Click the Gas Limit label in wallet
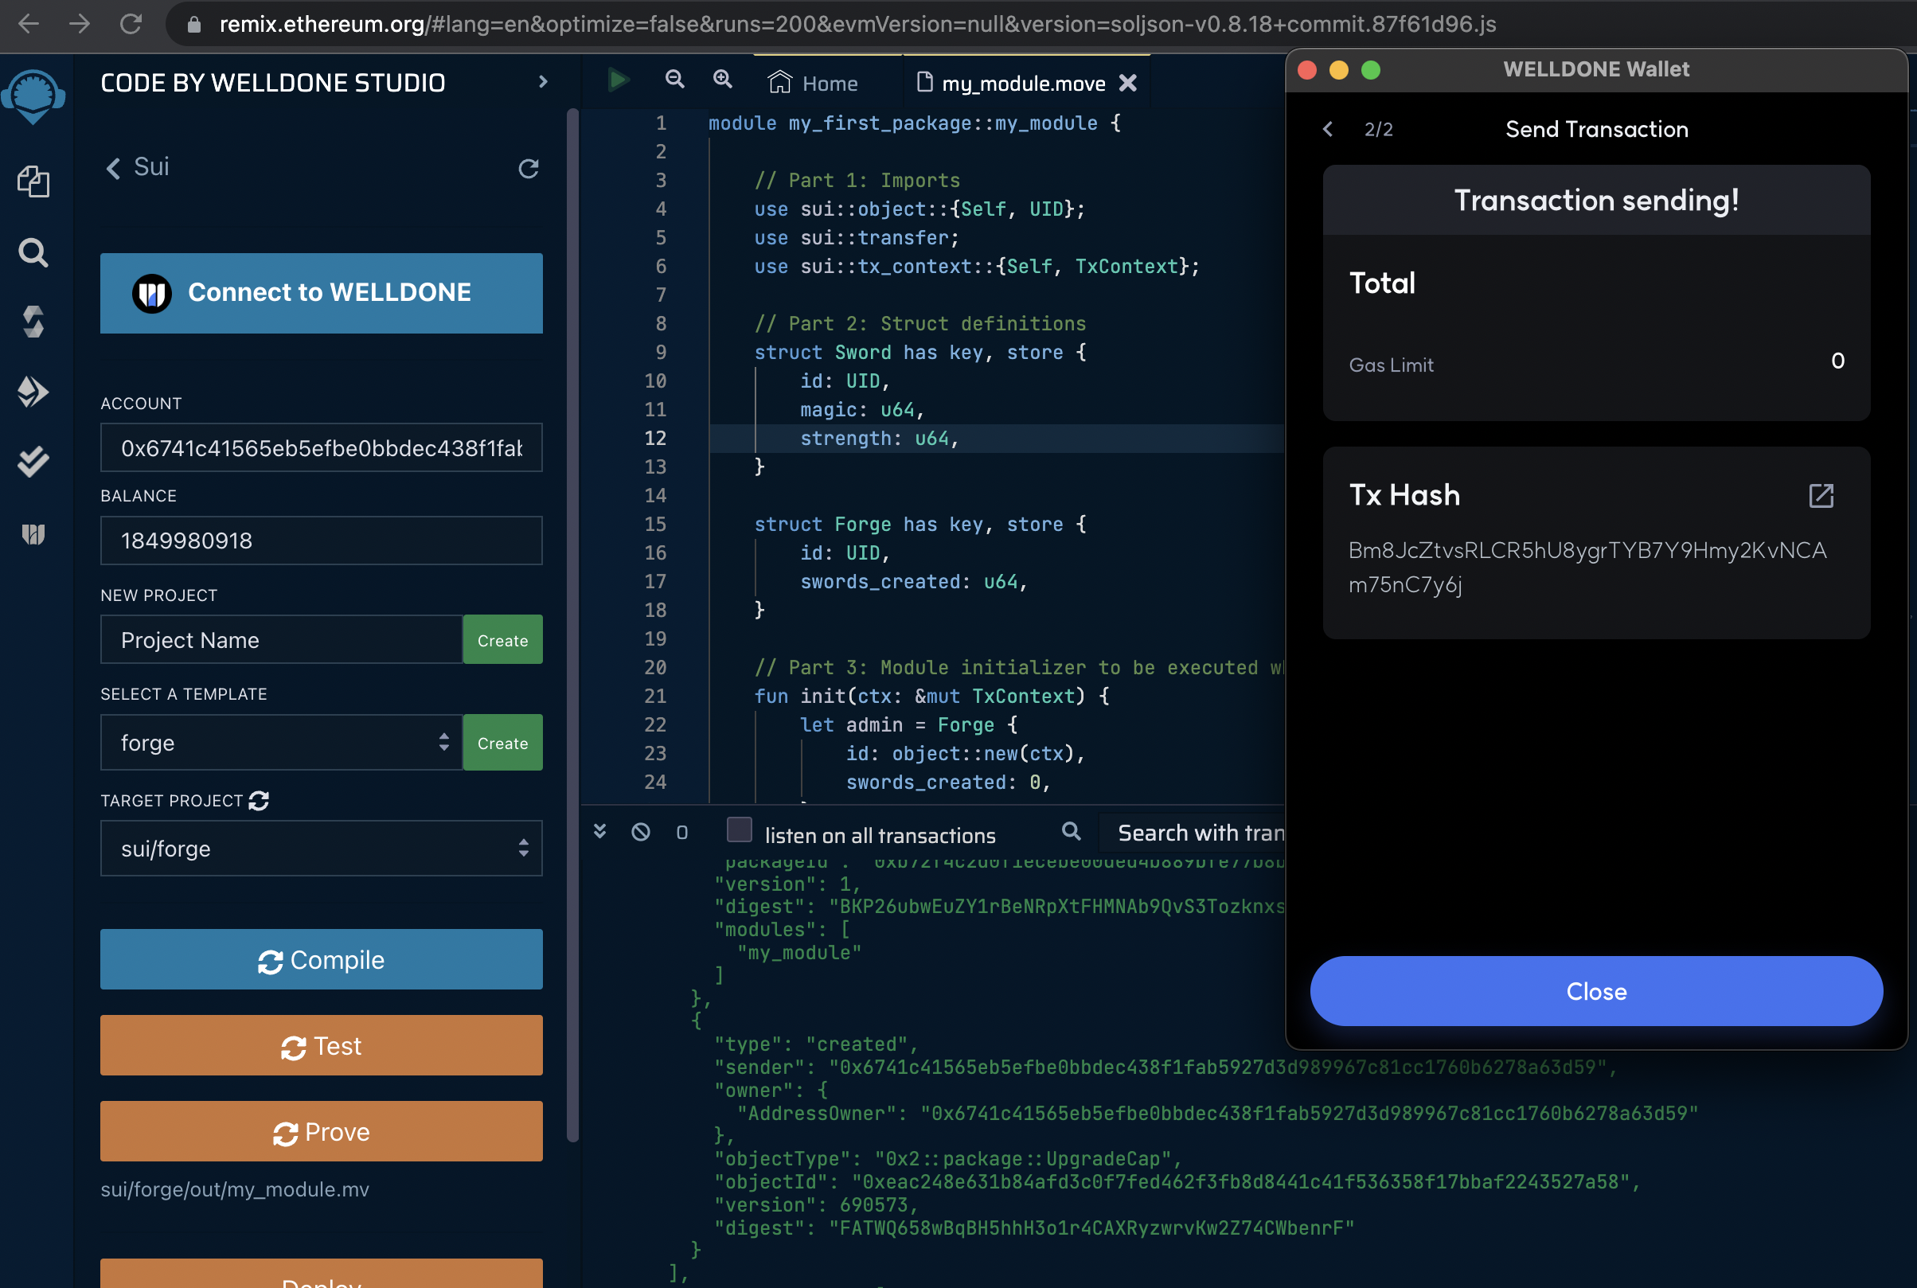Image resolution: width=1917 pixels, height=1288 pixels. coord(1391,365)
